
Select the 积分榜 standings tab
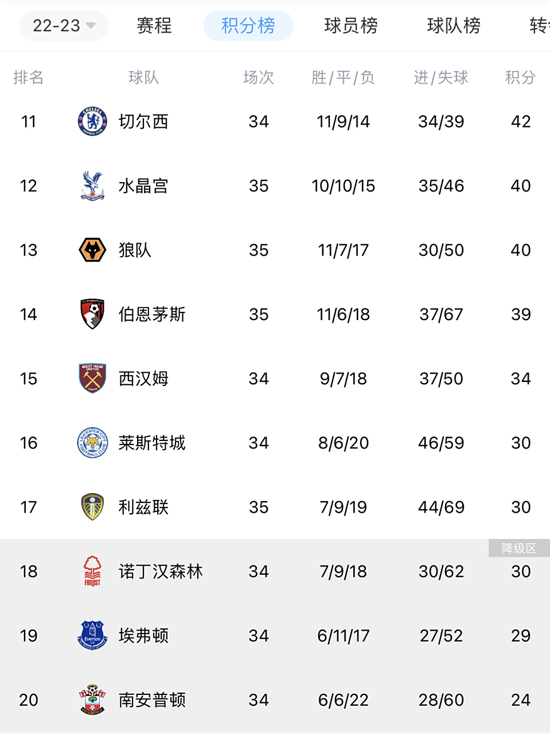point(248,25)
